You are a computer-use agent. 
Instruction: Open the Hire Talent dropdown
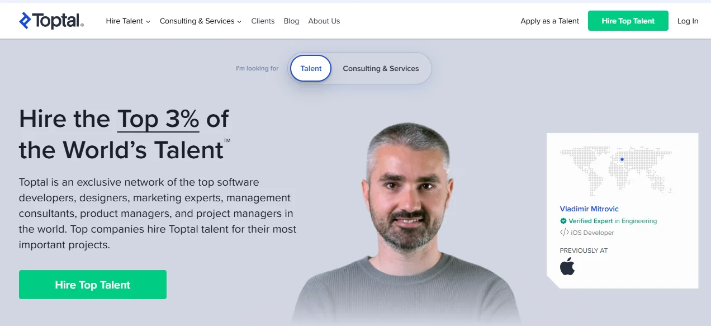coord(124,21)
